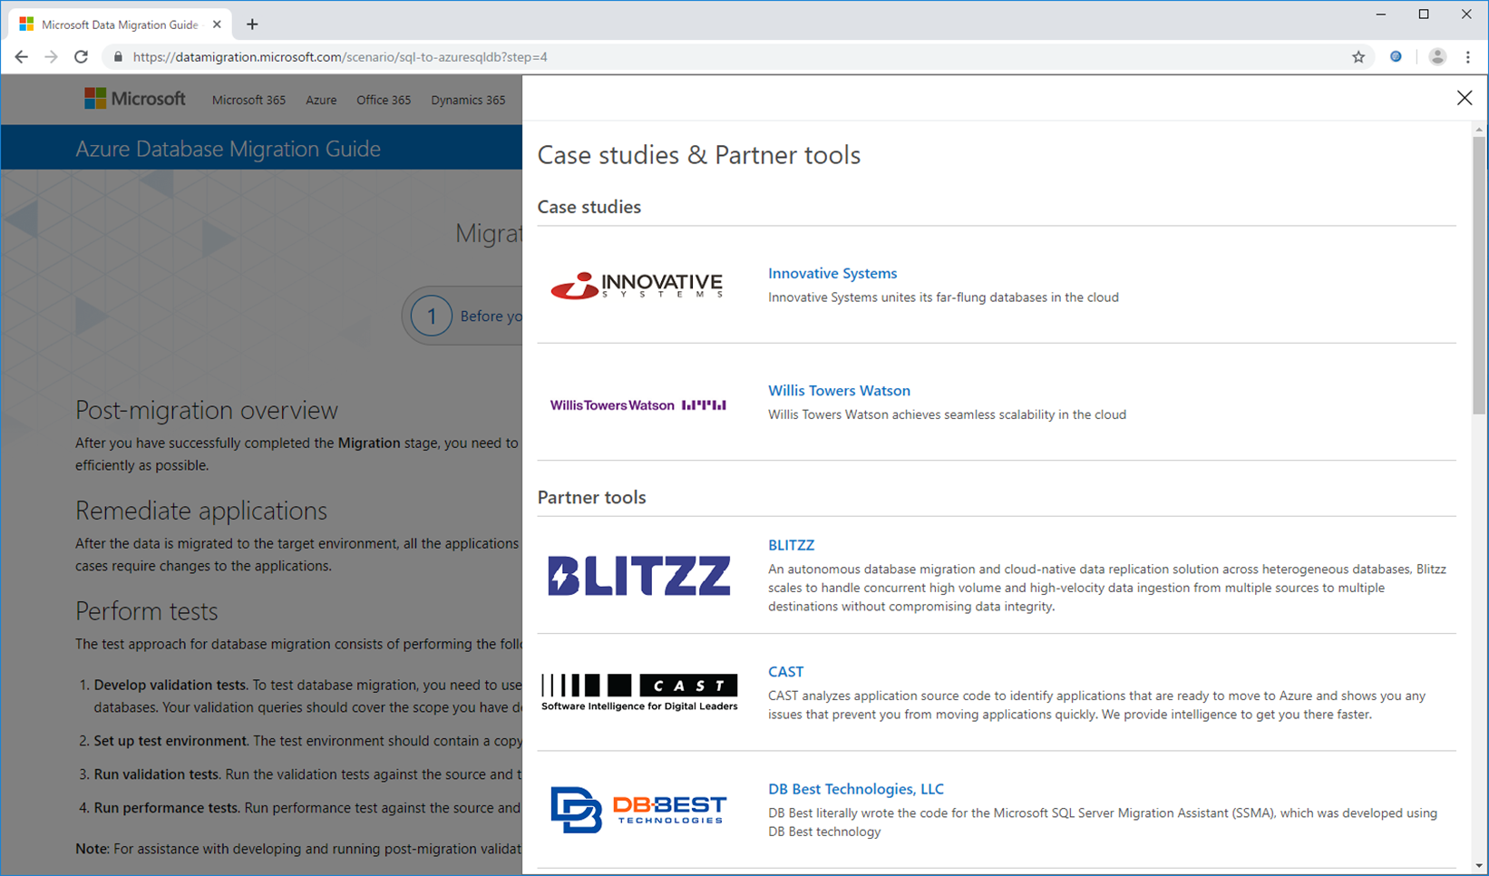Click the Microsoft logo
The image size is (1489, 876).
tap(135, 99)
